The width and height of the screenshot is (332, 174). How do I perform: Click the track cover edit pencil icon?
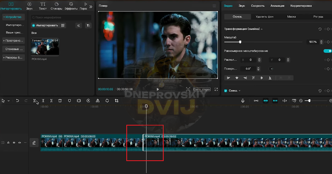click(x=34, y=143)
